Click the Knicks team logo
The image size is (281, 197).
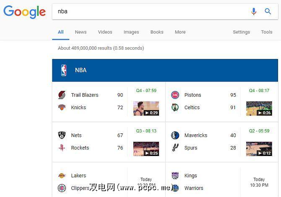(62, 107)
